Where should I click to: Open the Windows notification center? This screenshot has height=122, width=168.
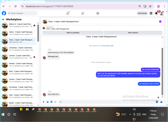coord(163,114)
